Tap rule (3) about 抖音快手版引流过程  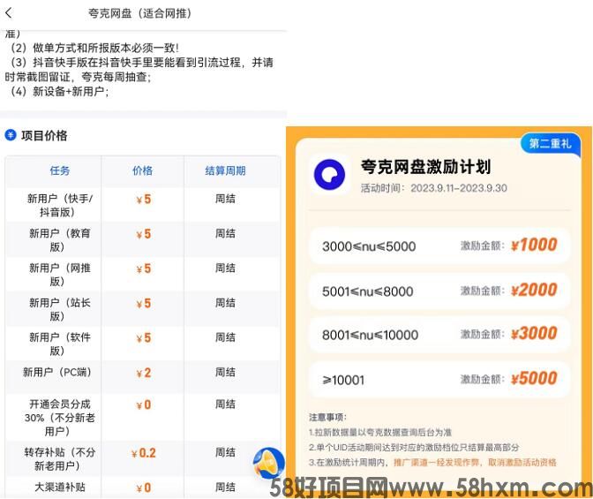[x=139, y=70]
